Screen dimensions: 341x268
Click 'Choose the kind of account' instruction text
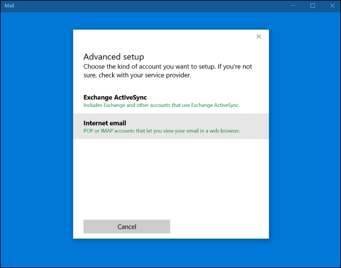pyautogui.click(x=168, y=71)
